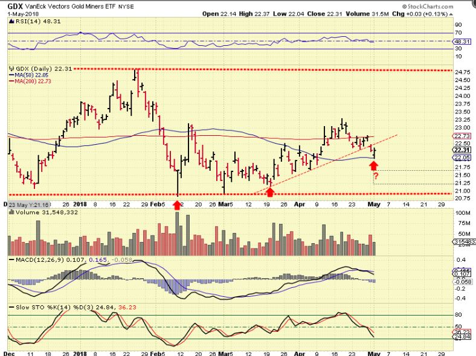
Task: Click the 20.75 price axis label
Action: 463,199
